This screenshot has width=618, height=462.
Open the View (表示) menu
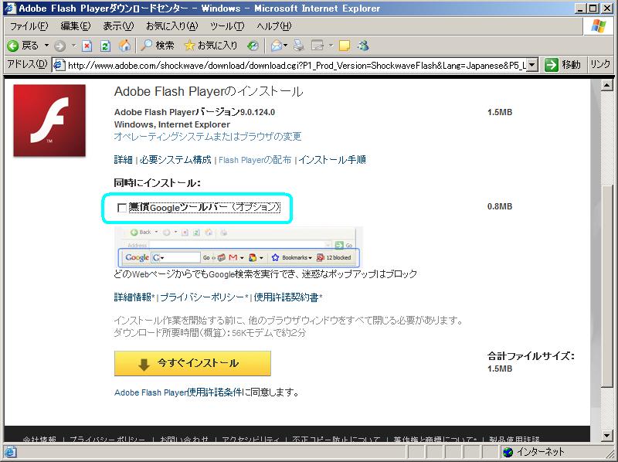[118, 26]
